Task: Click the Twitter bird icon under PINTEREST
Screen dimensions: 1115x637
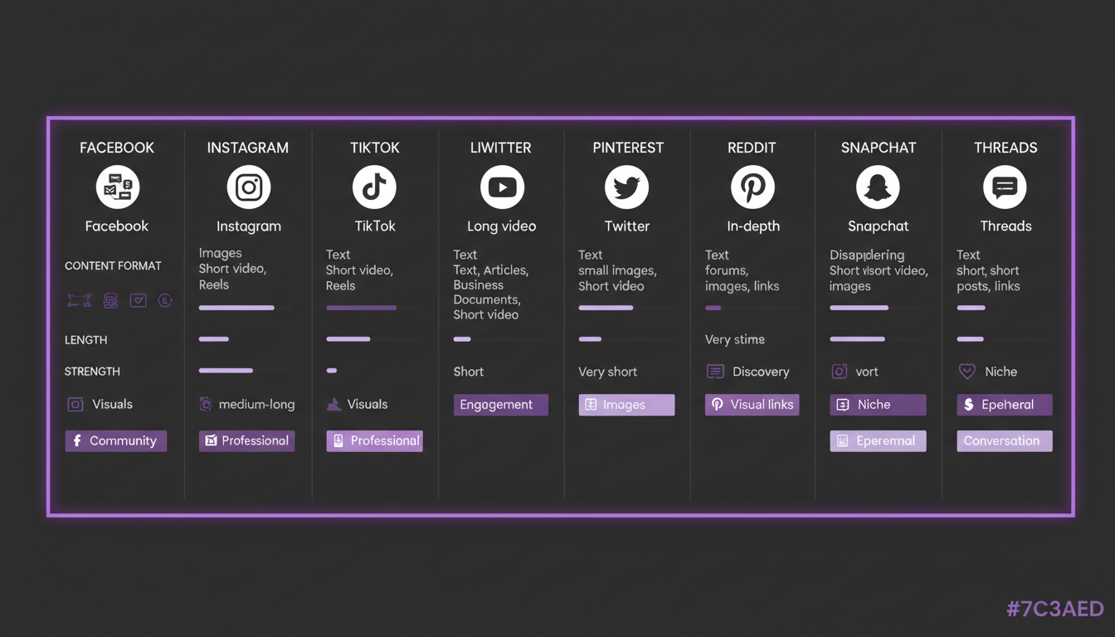Action: coord(626,187)
